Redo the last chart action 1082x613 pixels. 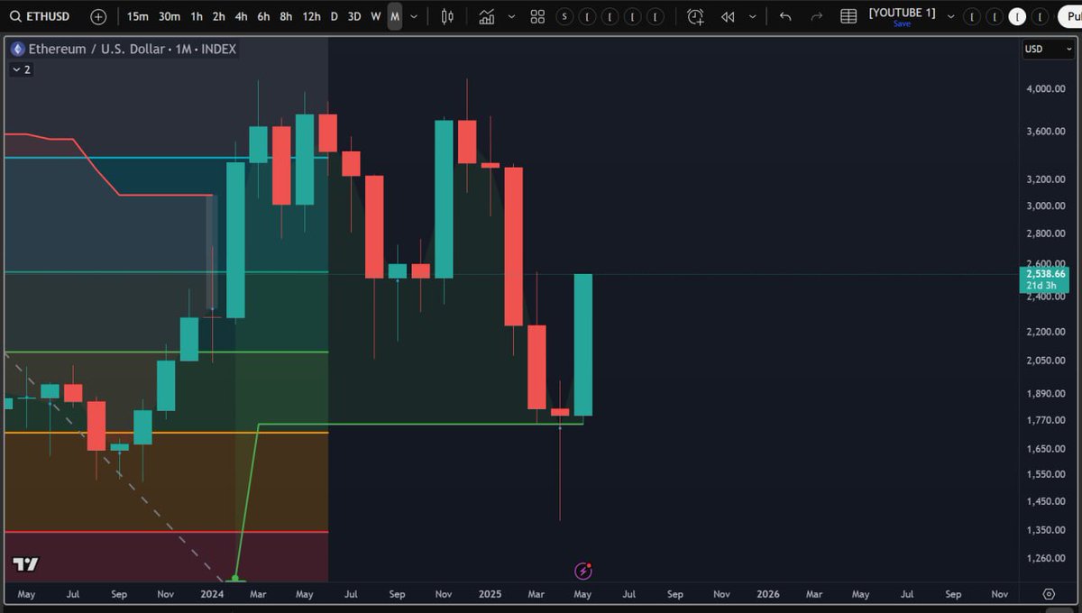(x=817, y=16)
